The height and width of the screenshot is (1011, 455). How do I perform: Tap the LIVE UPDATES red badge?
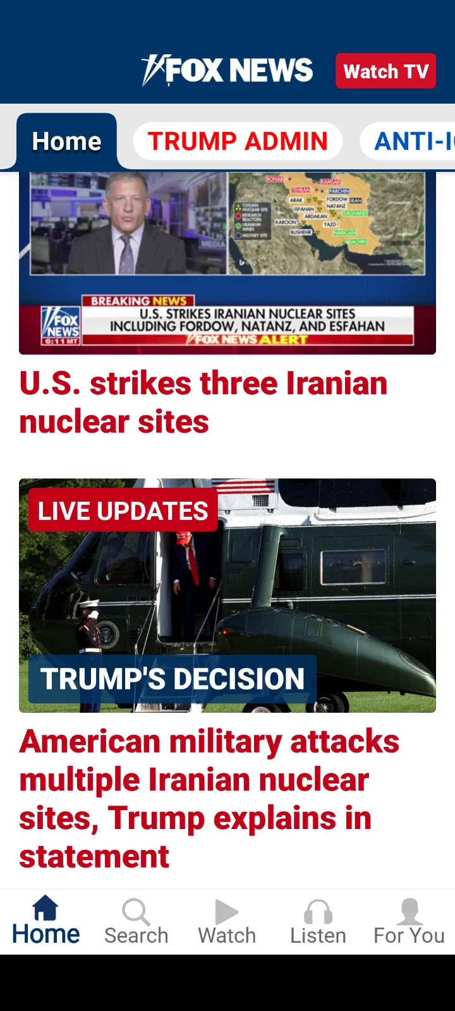[123, 511]
